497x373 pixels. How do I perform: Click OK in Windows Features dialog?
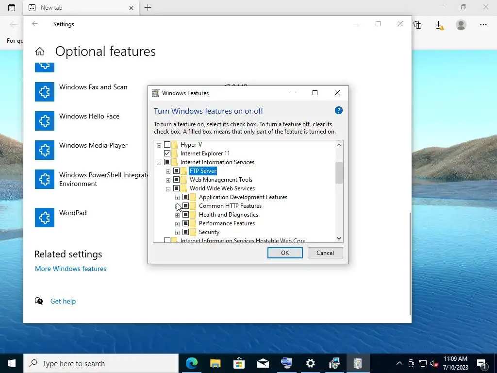point(285,253)
